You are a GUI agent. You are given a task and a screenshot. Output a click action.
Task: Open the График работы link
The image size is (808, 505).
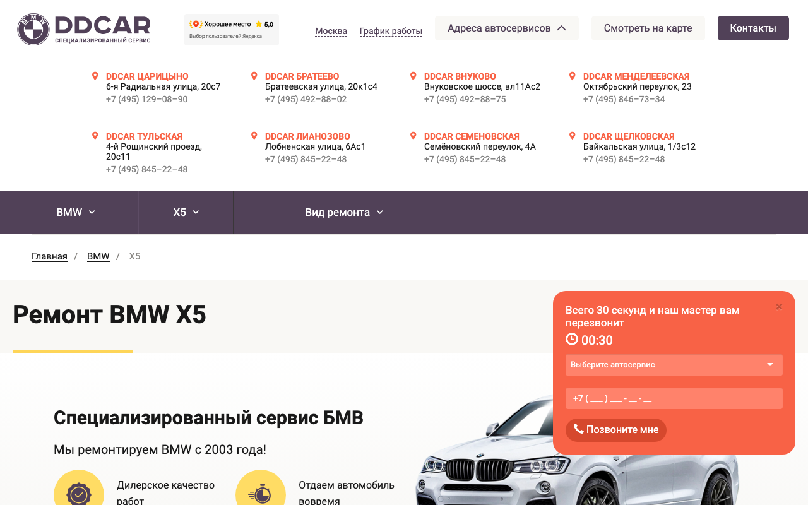coord(391,31)
